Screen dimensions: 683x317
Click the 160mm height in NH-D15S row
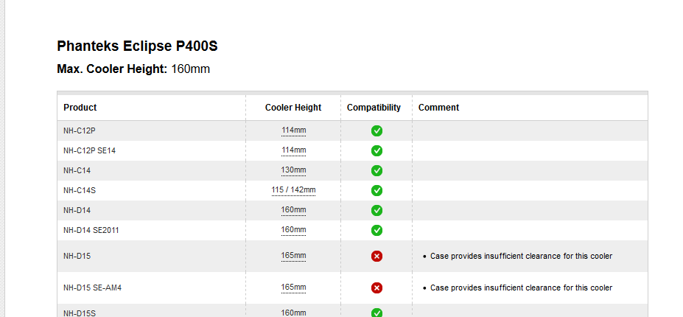point(293,313)
